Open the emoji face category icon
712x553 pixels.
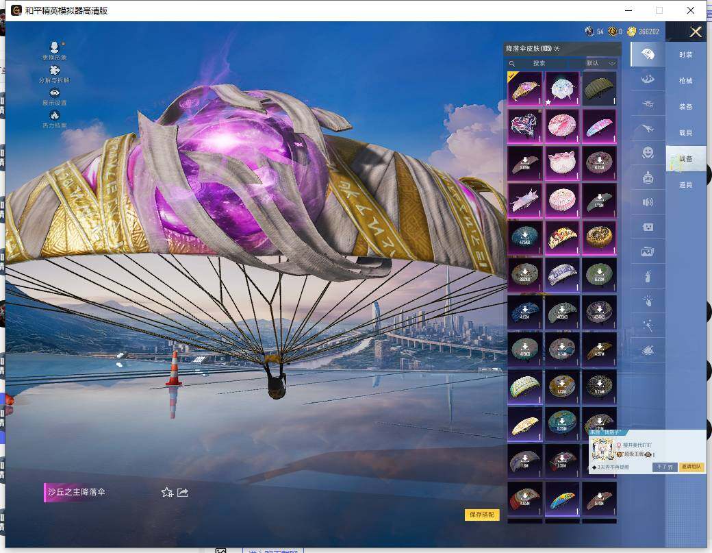pyautogui.click(x=648, y=152)
